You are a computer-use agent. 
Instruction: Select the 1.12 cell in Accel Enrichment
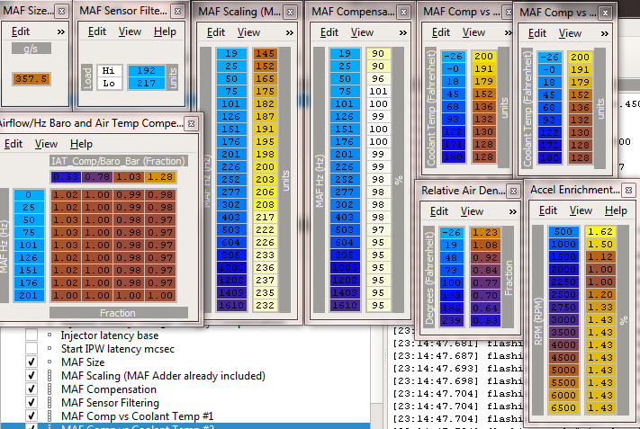tap(600, 257)
